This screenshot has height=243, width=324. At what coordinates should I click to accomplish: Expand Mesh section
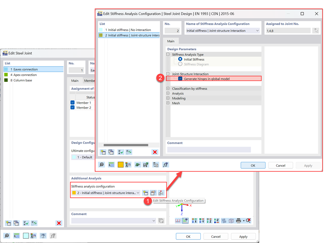168,103
